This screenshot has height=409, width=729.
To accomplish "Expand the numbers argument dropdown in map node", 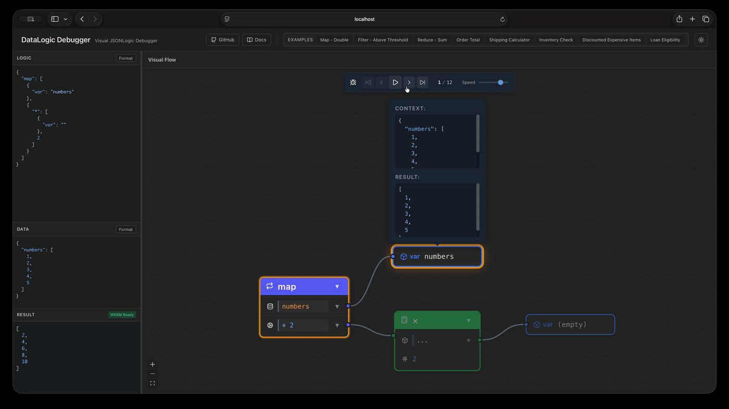I will [x=337, y=306].
